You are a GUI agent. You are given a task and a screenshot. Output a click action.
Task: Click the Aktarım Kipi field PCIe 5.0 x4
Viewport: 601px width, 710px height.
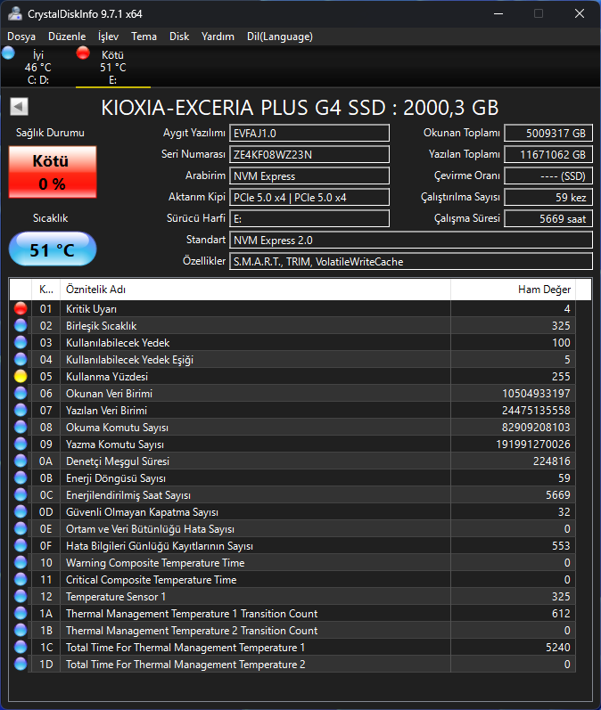tap(309, 198)
